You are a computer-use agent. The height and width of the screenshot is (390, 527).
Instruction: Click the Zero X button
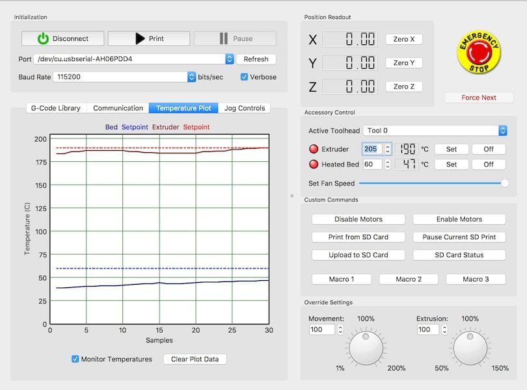403,39
